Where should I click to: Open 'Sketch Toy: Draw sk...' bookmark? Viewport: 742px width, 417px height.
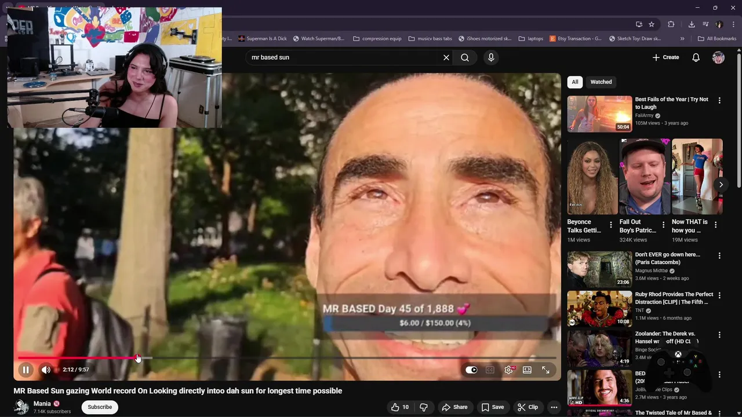(635, 39)
